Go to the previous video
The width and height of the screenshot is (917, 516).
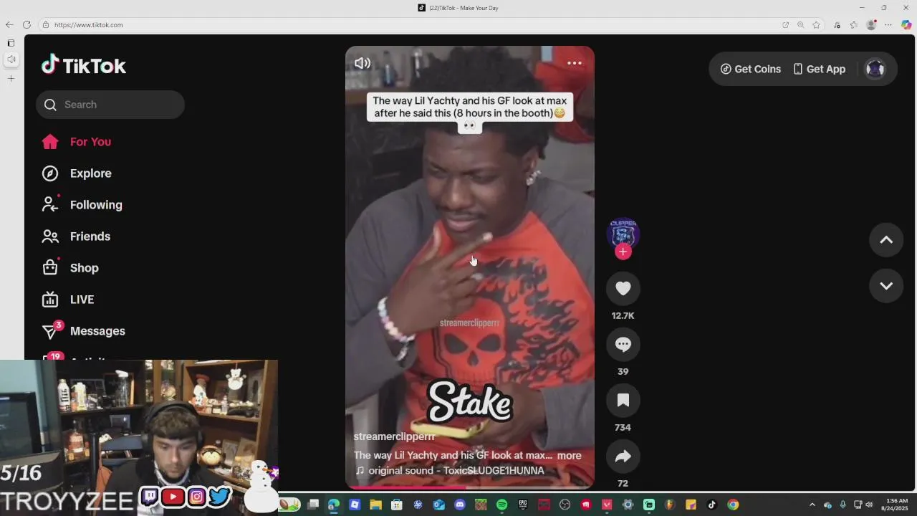coord(886,240)
